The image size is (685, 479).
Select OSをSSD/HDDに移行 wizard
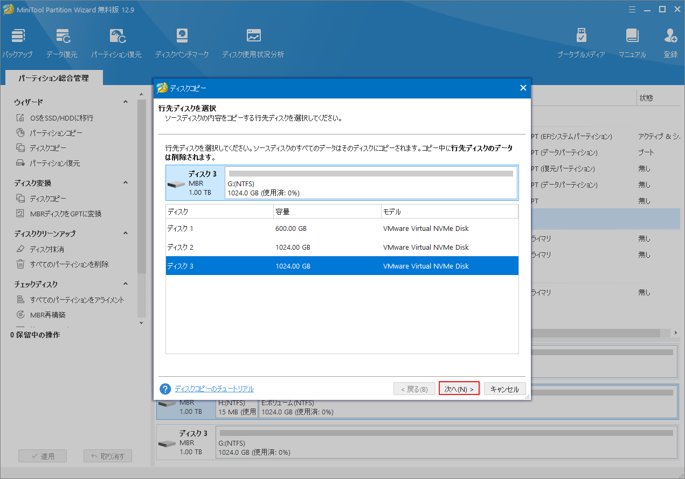tap(54, 118)
